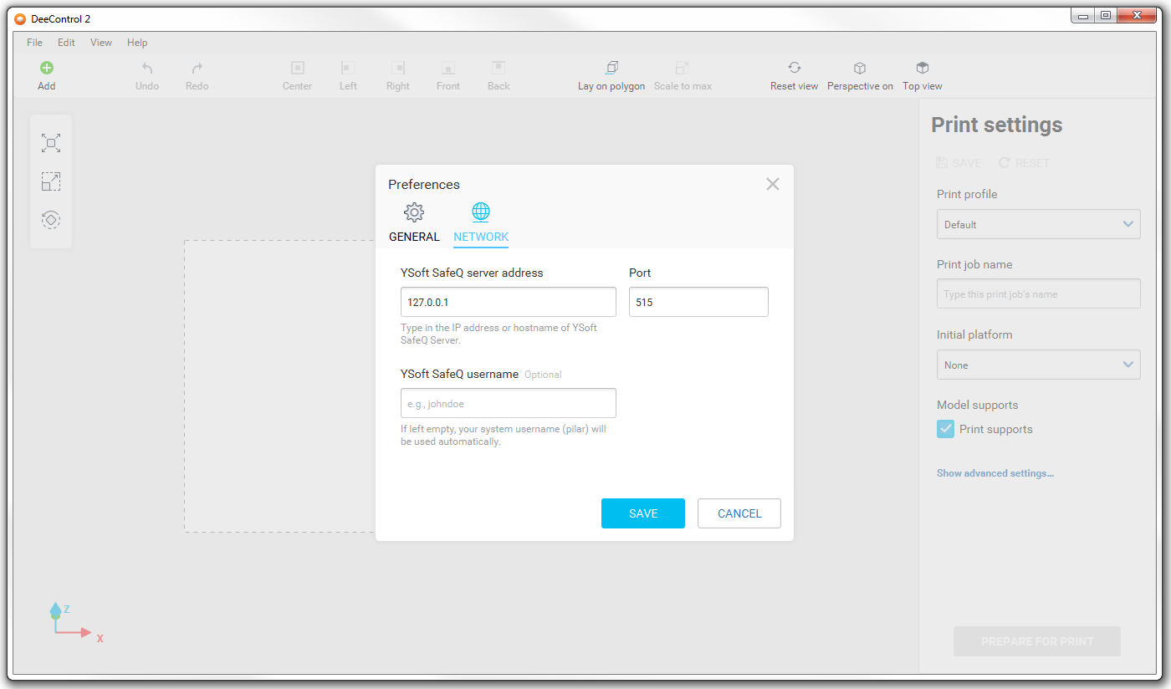Viewport: 1171px width, 689px height.
Task: Toggle the Perspective on view icon
Action: point(859,69)
